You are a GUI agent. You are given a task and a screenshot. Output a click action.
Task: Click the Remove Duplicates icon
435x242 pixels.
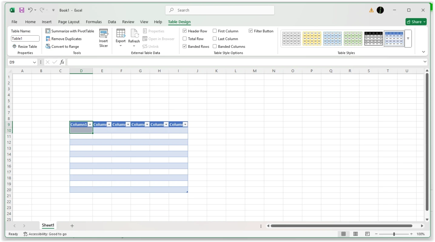(x=48, y=39)
